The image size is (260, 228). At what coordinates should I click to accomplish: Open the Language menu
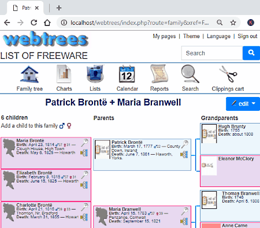218,36
